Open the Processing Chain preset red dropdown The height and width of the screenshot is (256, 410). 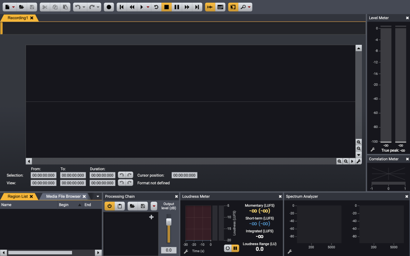click(x=154, y=206)
